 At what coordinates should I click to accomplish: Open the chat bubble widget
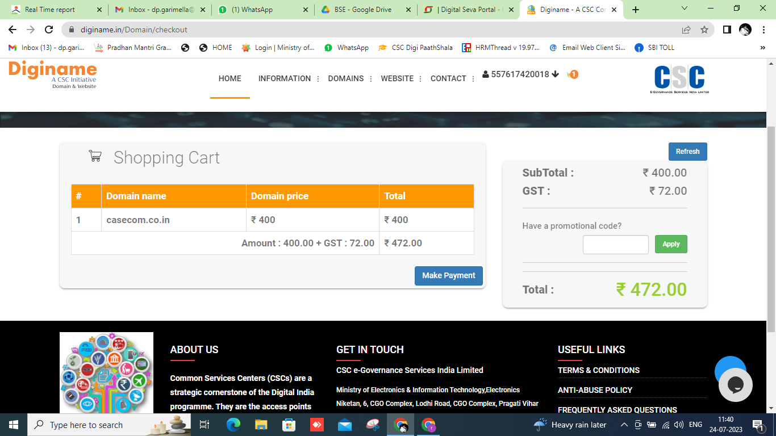(x=736, y=385)
